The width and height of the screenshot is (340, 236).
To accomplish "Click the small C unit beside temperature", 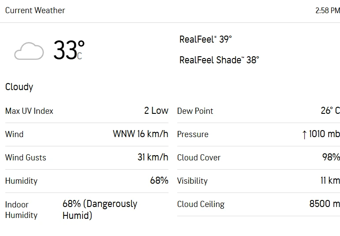I will tap(79, 56).
